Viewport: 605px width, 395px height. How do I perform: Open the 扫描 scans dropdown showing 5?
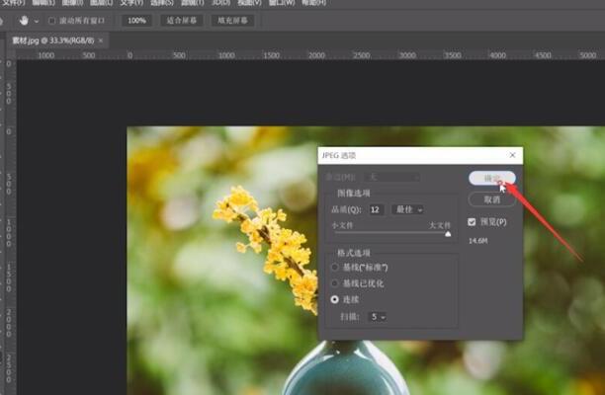coord(378,317)
